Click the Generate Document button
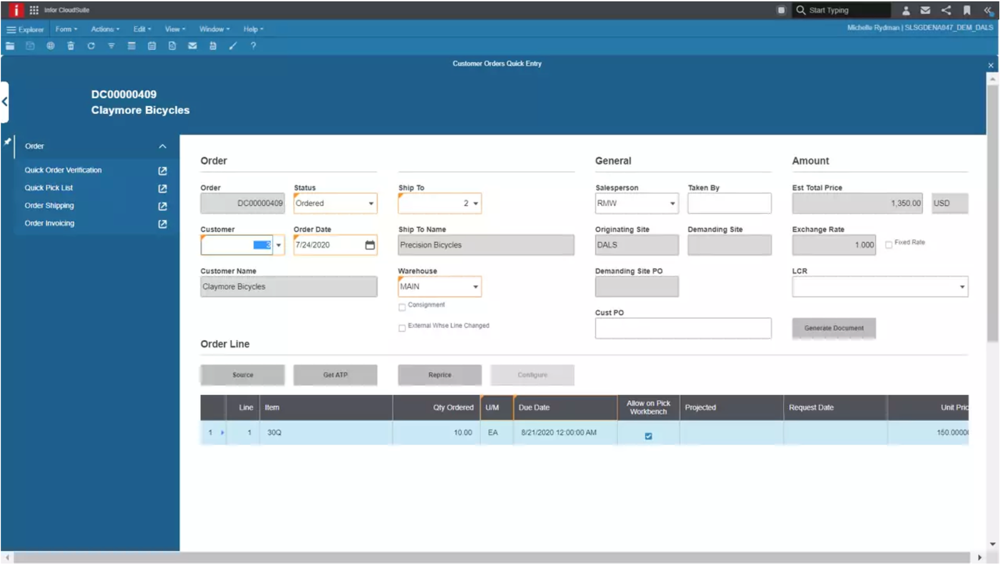The image size is (1002, 564). coord(834,328)
